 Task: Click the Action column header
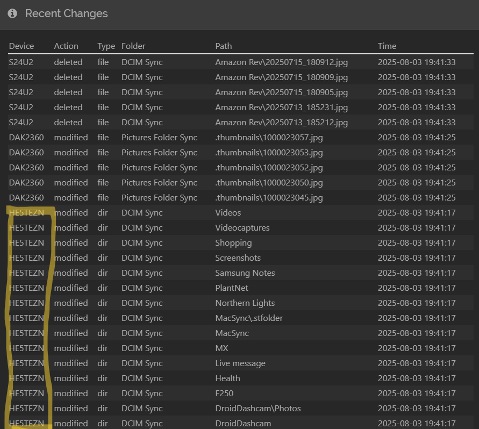tap(66, 46)
